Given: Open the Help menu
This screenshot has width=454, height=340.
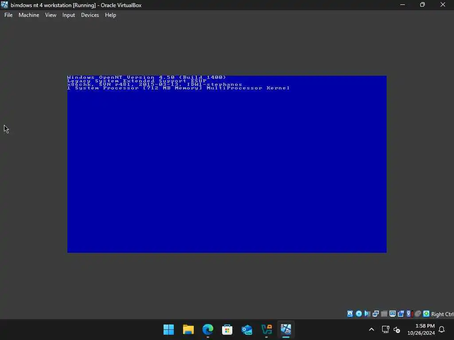Looking at the screenshot, I should click(x=110, y=15).
